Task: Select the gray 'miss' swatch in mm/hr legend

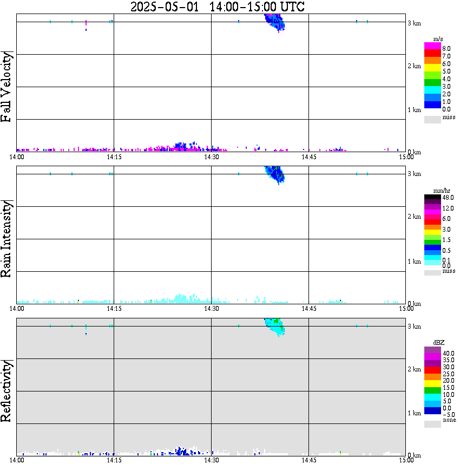Action: click(x=432, y=272)
